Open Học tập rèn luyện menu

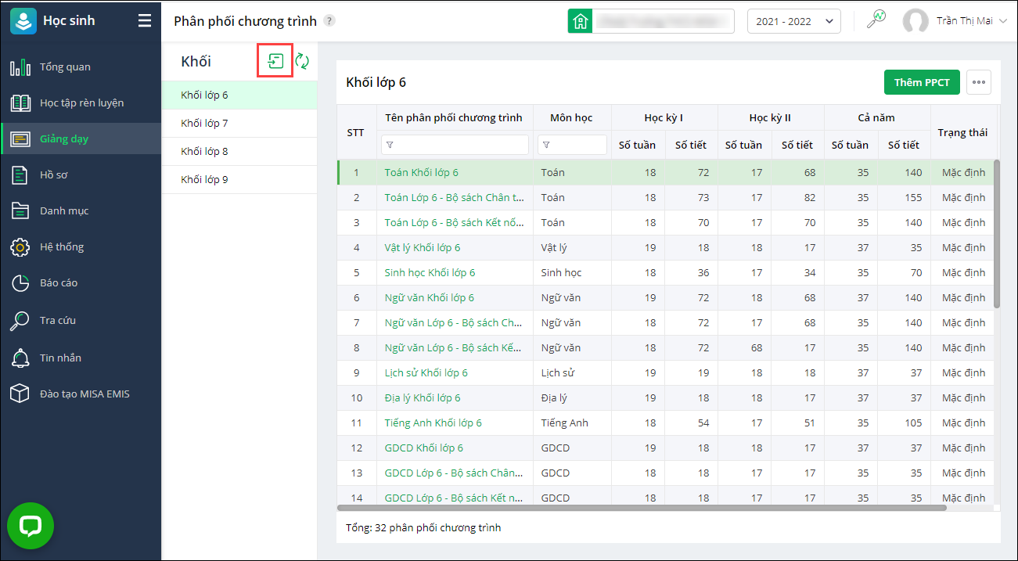pyautogui.click(x=81, y=103)
